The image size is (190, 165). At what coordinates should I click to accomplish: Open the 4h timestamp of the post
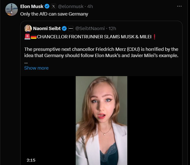pyautogui.click(x=90, y=6)
